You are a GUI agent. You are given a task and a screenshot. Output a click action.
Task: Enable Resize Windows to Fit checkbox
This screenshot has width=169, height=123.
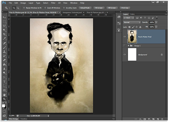pyautogui.click(x=24, y=8)
